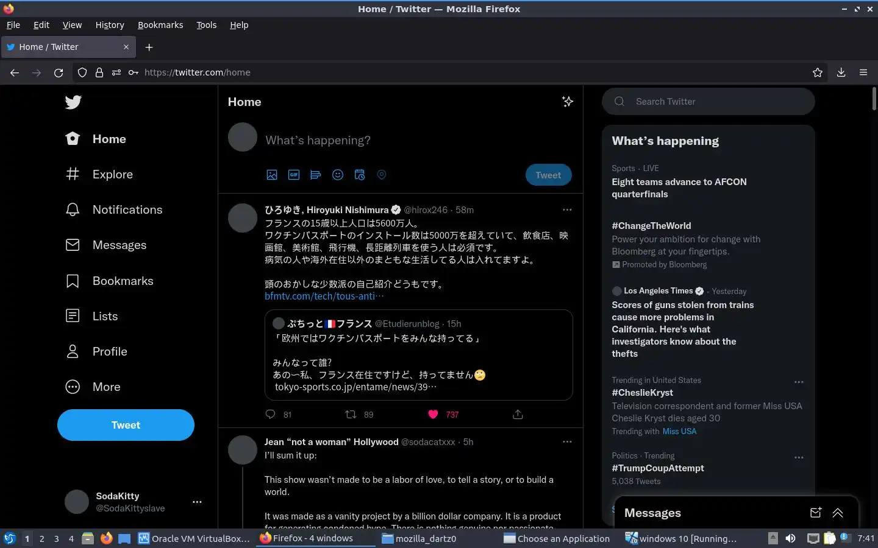Open Profile from the sidebar
Screen dimensions: 878x548
(96, 351)
